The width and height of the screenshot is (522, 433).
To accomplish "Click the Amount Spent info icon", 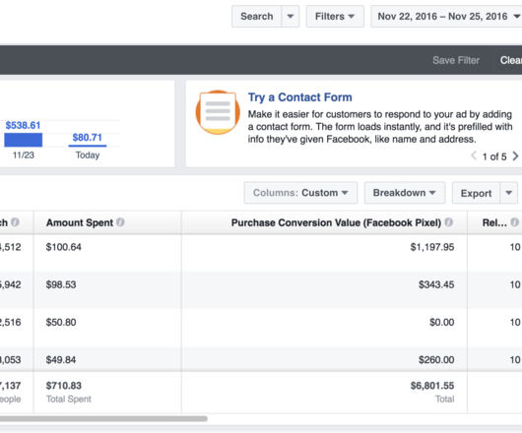I will tap(120, 222).
